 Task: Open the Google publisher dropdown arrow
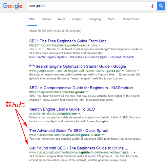tap(138, 71)
